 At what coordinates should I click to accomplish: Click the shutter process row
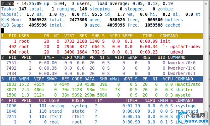pos(102,90)
